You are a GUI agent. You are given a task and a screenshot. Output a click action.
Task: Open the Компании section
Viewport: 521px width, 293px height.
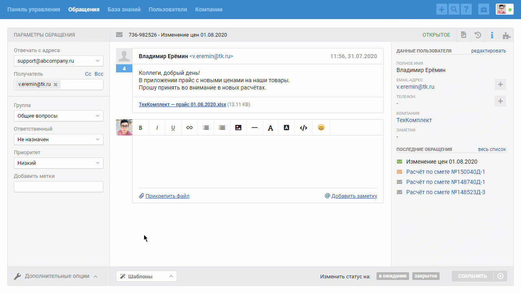209,9
